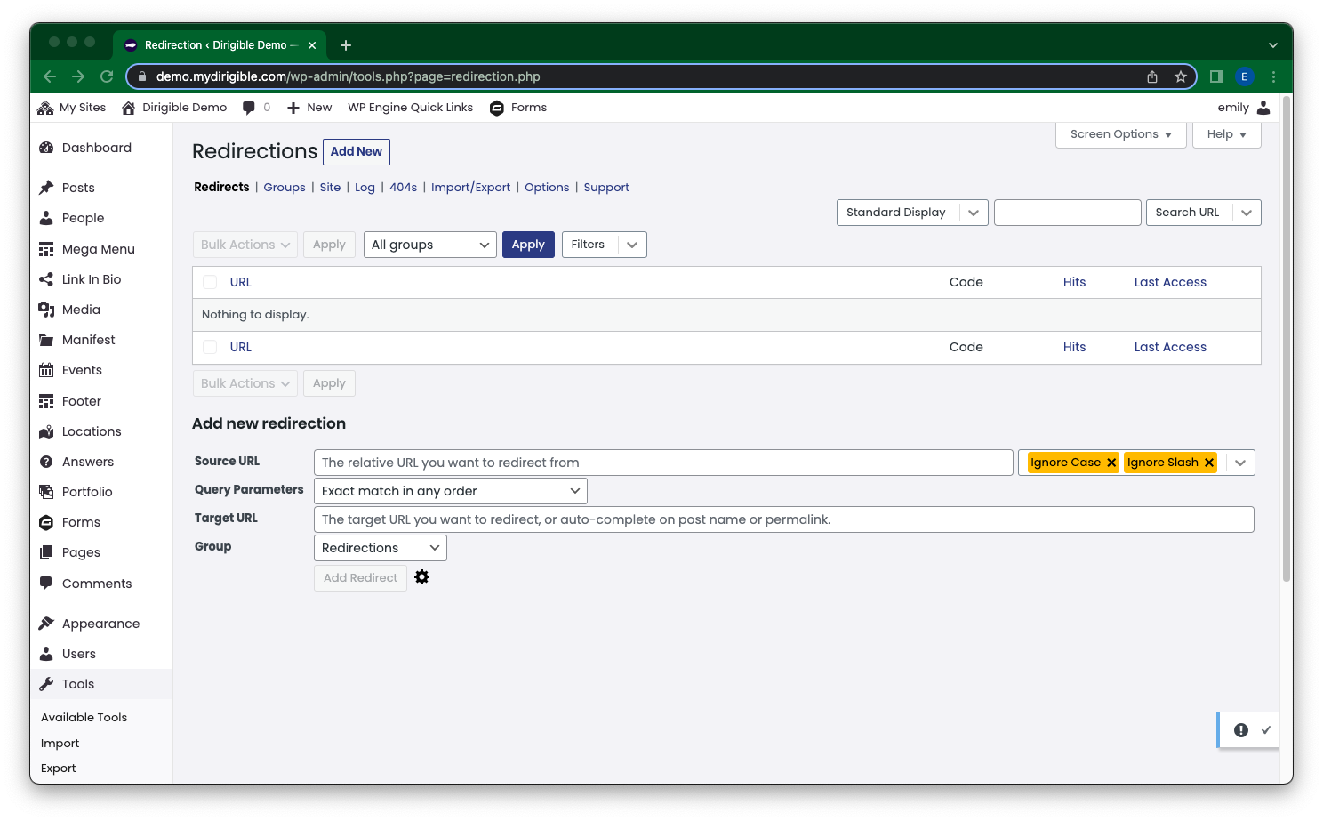Click the Dirigible Demo home icon
The height and width of the screenshot is (821, 1323).
tap(129, 108)
